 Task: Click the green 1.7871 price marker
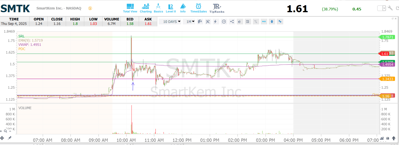pyautogui.click(x=387, y=37)
